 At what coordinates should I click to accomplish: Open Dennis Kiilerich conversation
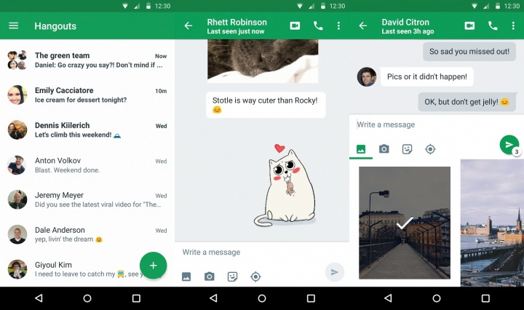coord(87,130)
